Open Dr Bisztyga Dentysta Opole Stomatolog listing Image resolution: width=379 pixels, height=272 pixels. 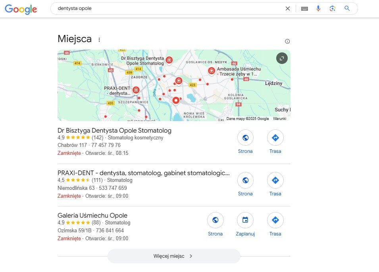pos(114,131)
